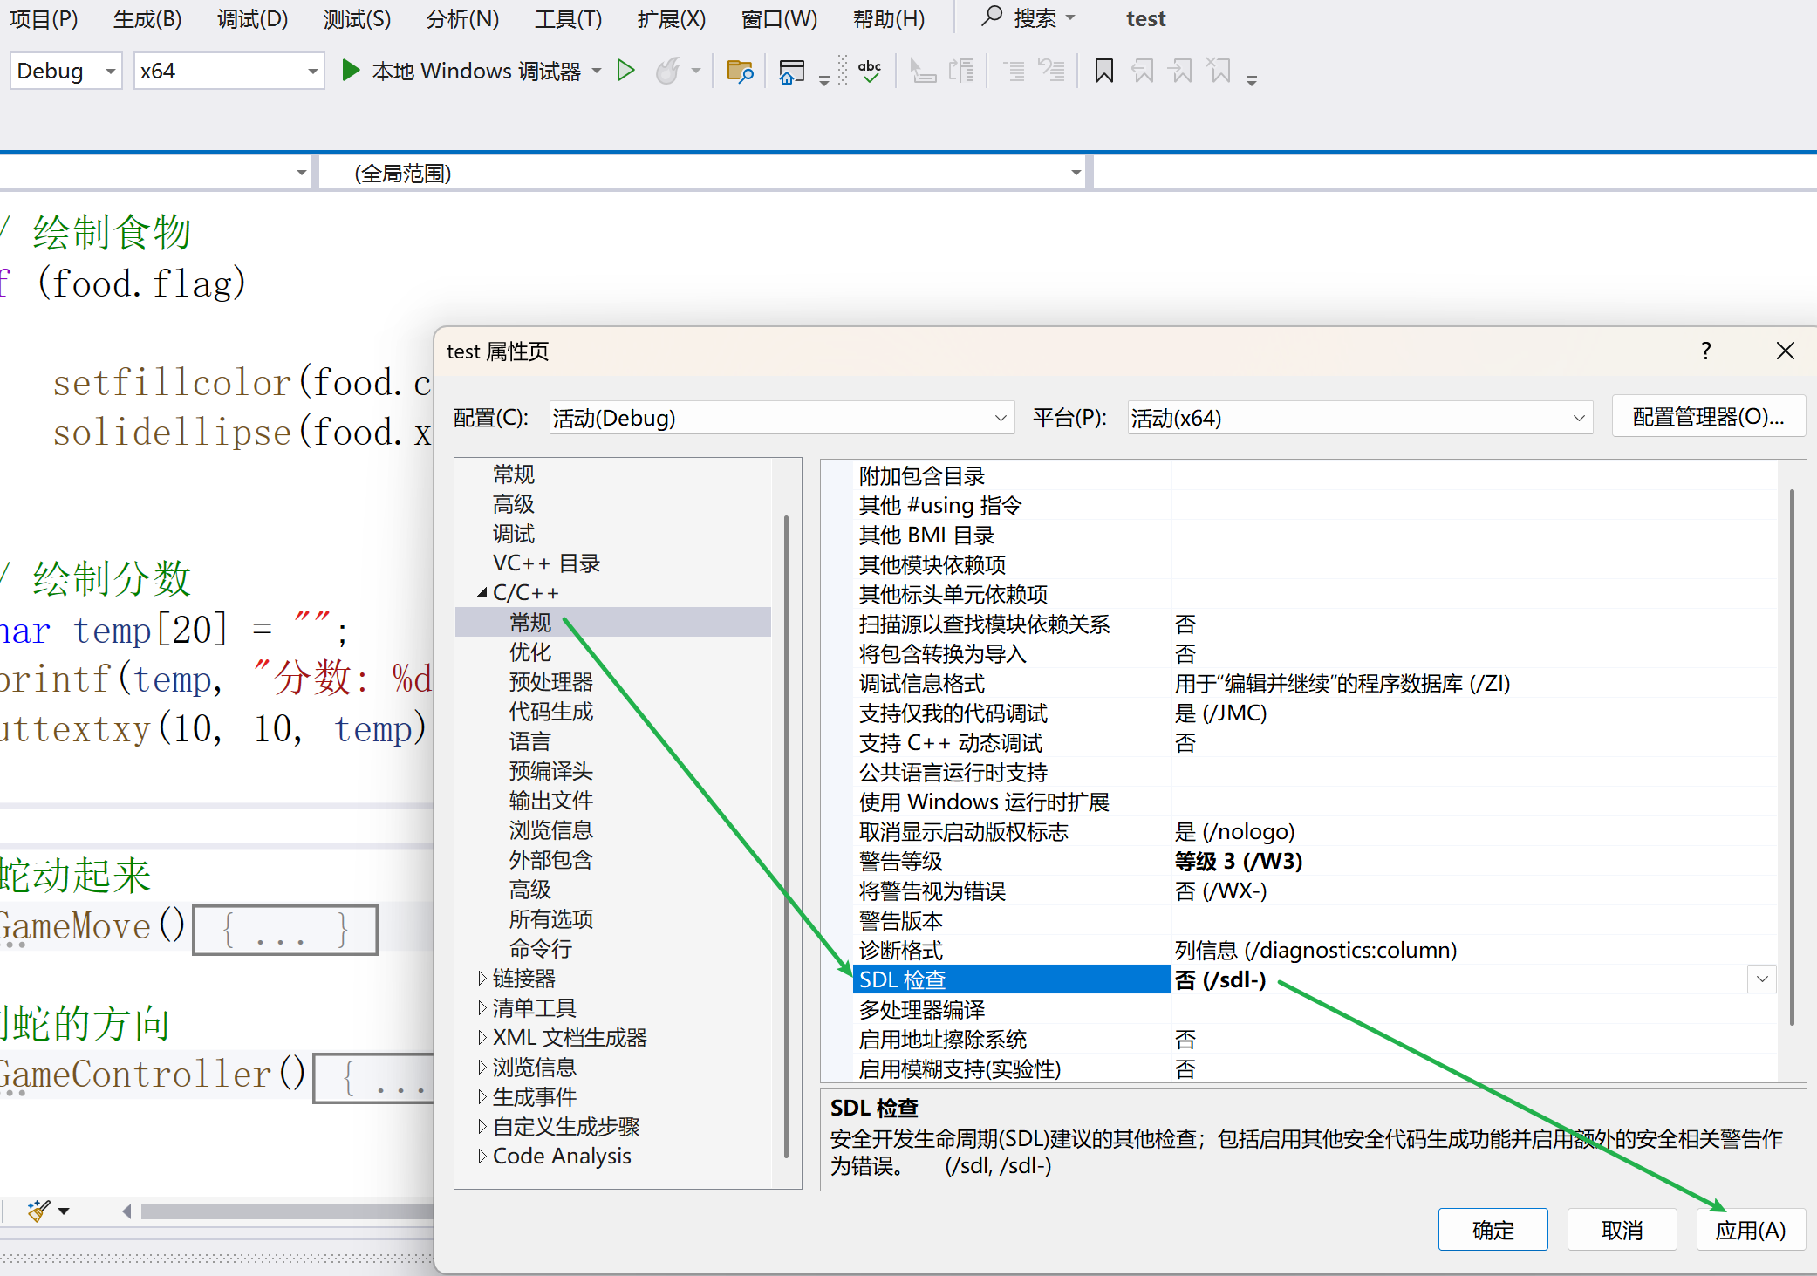Viewport: 1817px width, 1276px height.
Task: Collapse the C/C++ tree node
Action: (x=482, y=592)
